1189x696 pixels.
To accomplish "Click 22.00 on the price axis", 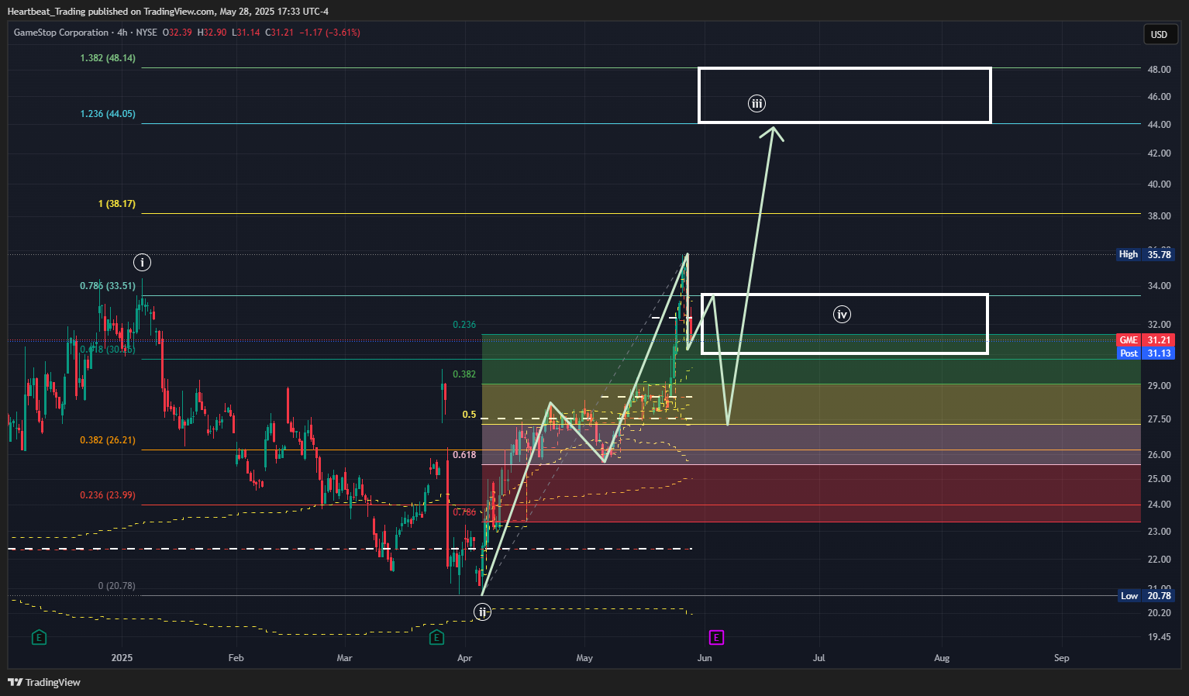I will tap(1160, 560).
